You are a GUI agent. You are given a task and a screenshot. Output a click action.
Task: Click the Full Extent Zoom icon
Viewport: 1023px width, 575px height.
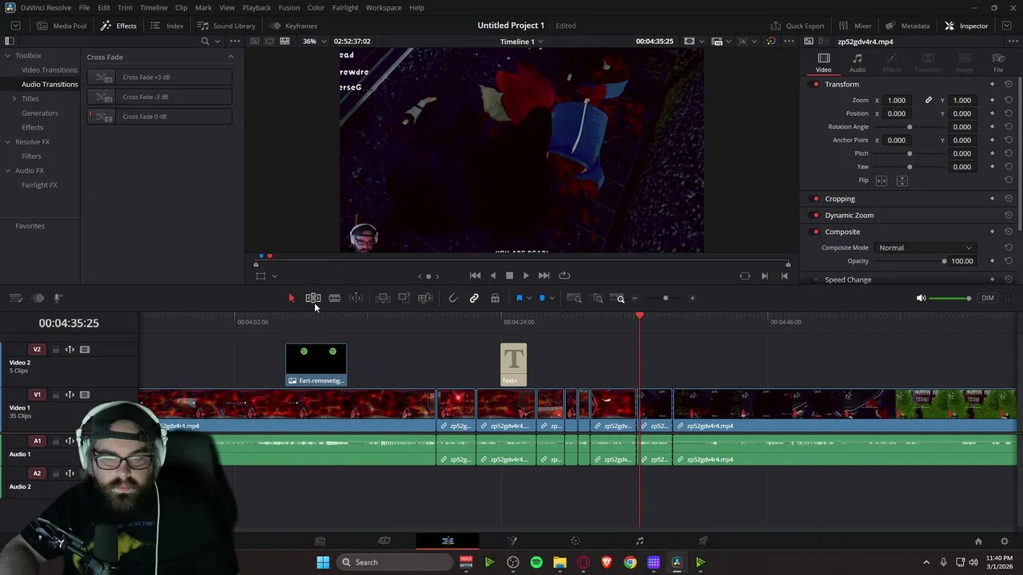pyautogui.click(x=575, y=298)
